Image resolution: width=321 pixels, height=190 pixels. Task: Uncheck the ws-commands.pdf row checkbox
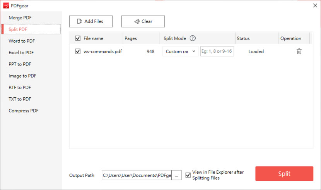[x=78, y=51]
